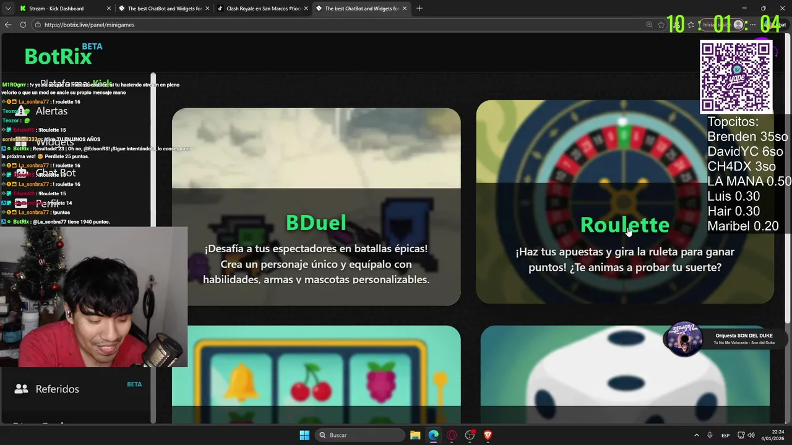Open the volume control icon
The height and width of the screenshot is (445, 792).
coord(751,435)
